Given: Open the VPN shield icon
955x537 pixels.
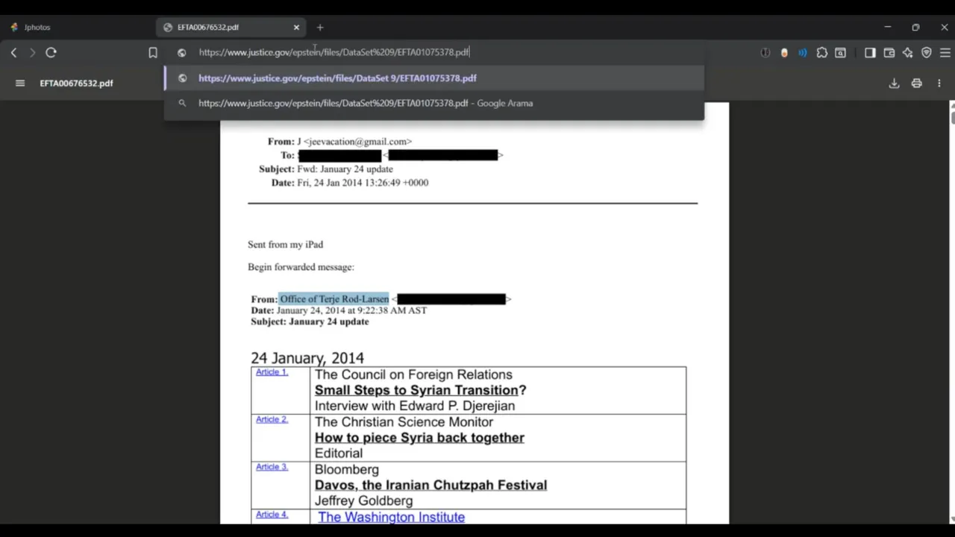Looking at the screenshot, I should 926,52.
